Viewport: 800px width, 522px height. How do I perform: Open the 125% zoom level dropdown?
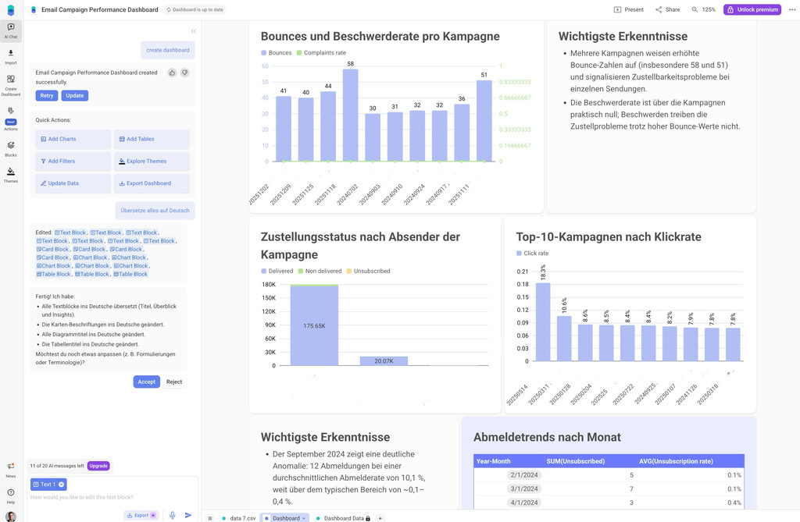click(703, 9)
